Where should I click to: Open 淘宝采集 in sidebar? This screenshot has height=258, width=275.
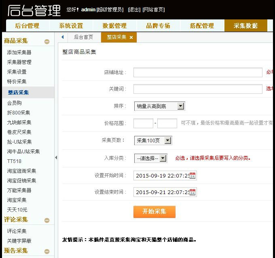17,200
